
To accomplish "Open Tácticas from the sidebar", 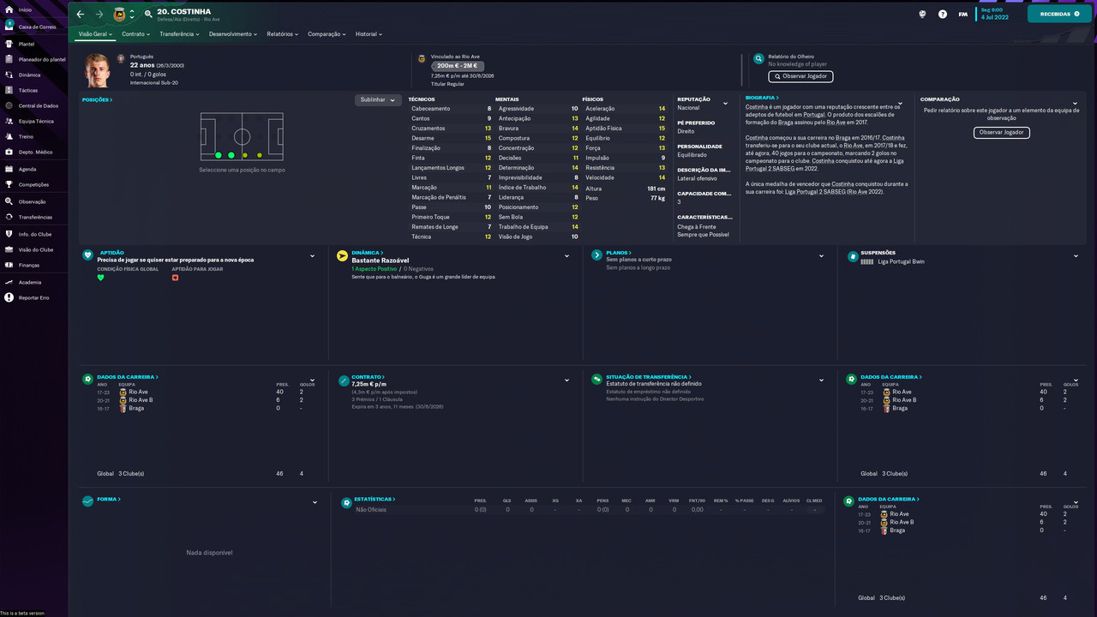I will [x=28, y=90].
